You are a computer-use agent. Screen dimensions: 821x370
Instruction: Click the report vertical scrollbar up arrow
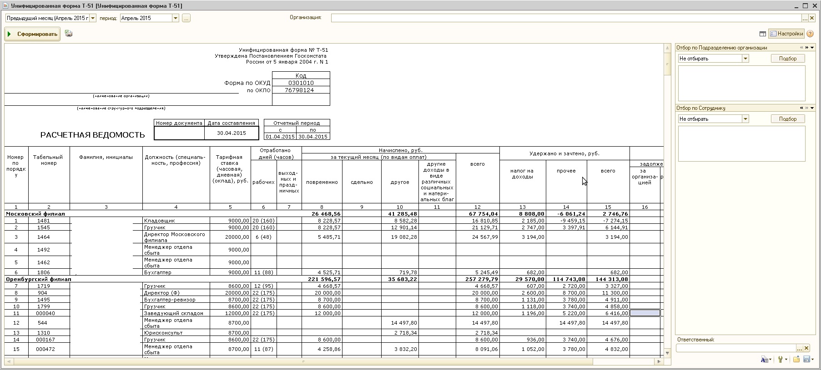coord(668,48)
